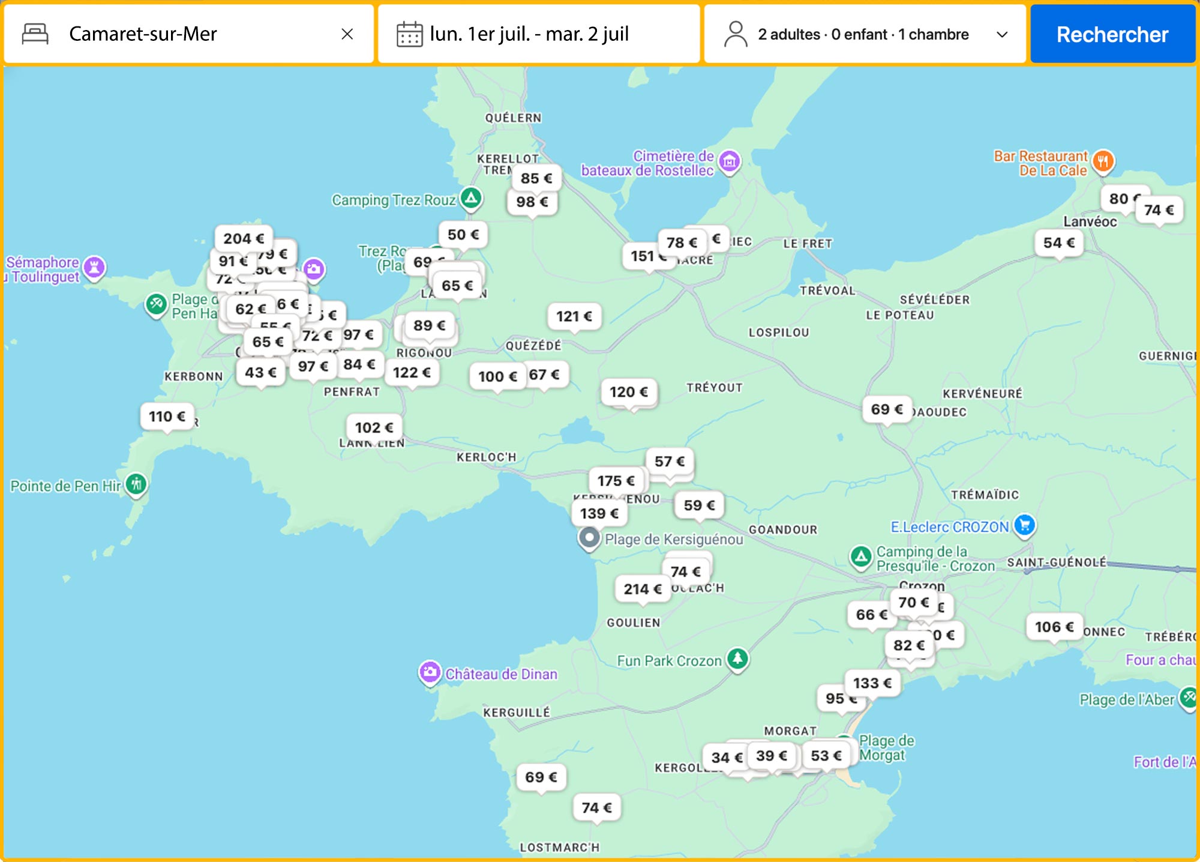The image size is (1200, 862).
Task: Click the person icon in the occupancy field
Action: [x=735, y=33]
